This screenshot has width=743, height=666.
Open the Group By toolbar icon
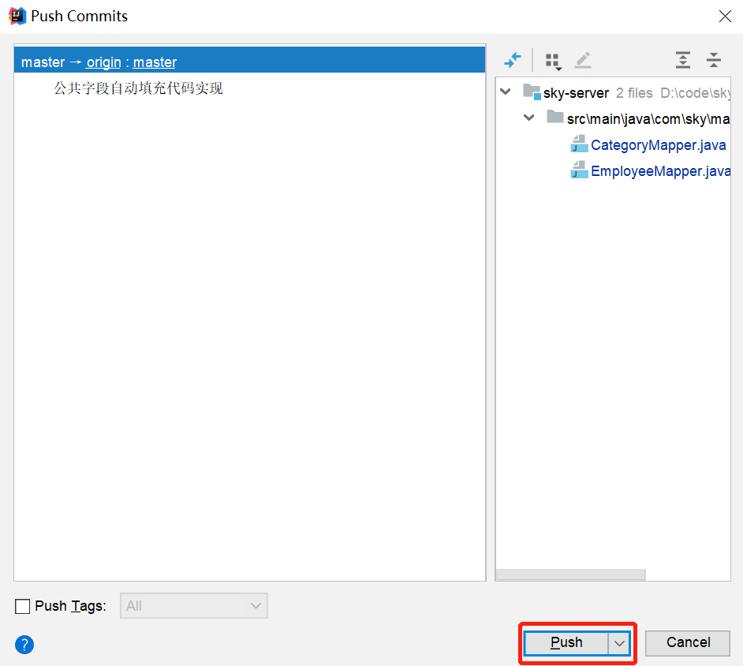point(553,61)
